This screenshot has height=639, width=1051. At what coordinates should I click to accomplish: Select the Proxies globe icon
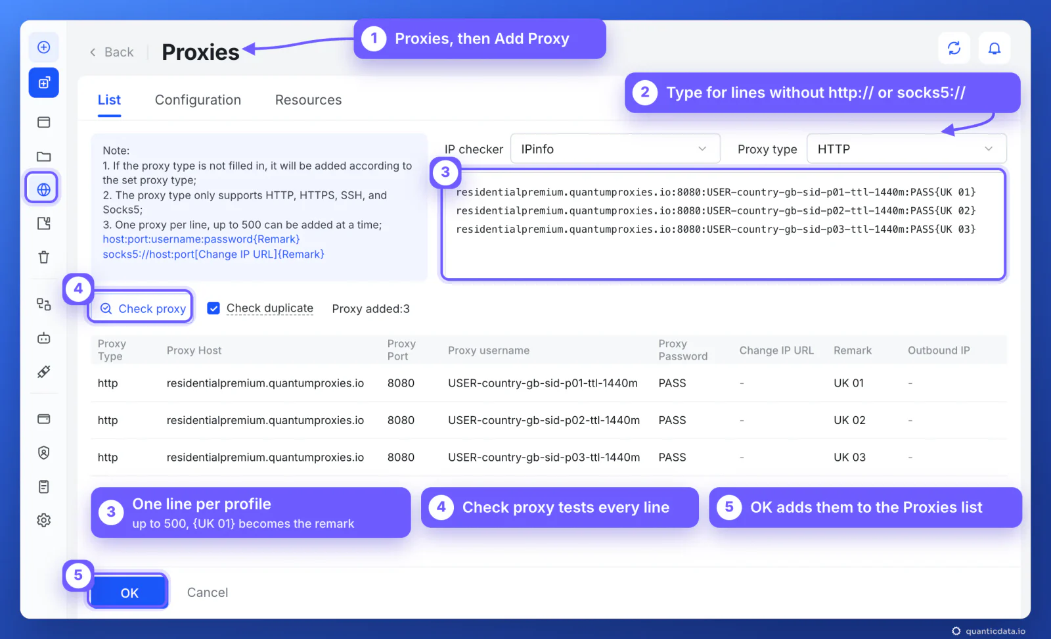pos(44,189)
